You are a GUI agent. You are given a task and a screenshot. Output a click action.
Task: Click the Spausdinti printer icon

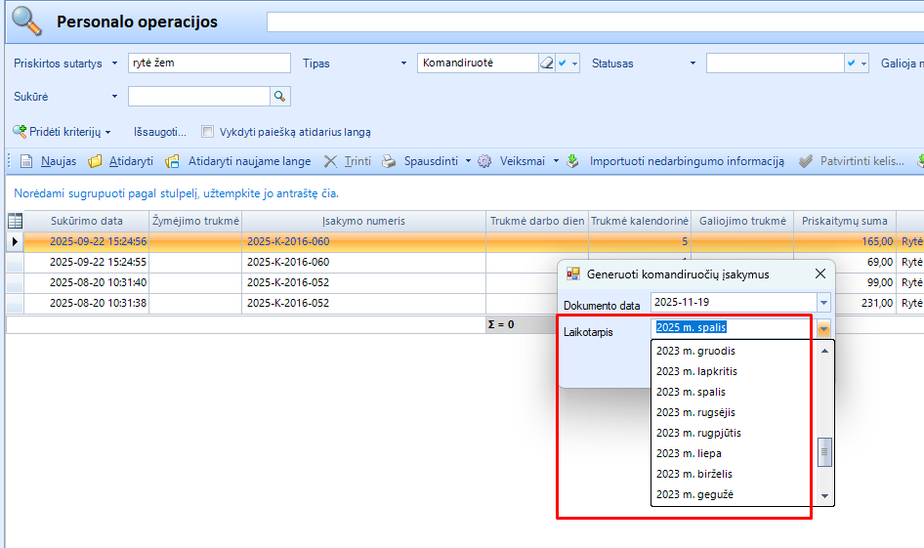click(389, 161)
